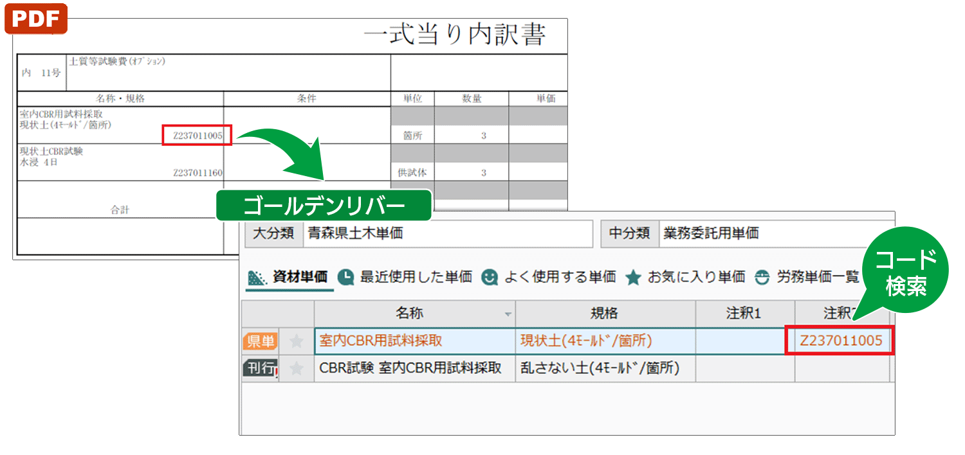
Task: Click the clock icon for recently used prices
Action: tap(346, 277)
